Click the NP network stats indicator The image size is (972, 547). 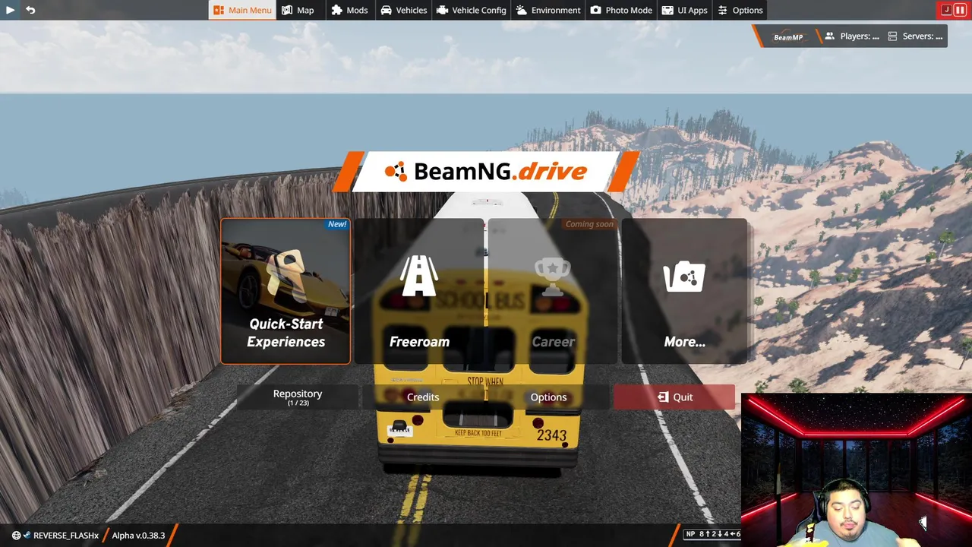(x=712, y=534)
